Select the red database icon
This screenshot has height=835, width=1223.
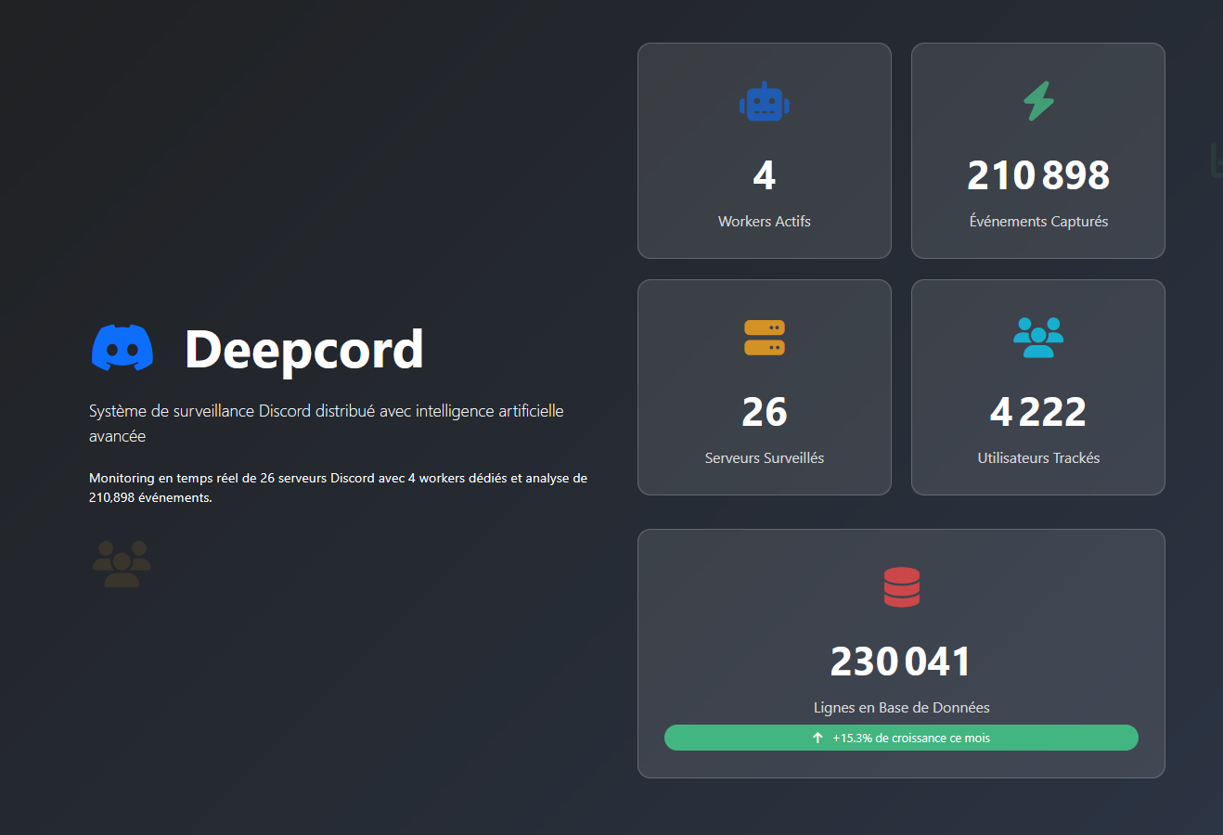901,586
